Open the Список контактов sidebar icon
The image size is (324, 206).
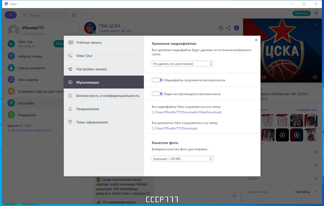pyautogui.click(x=11, y=68)
